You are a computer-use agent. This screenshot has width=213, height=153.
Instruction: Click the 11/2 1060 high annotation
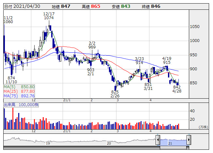tap(8, 20)
